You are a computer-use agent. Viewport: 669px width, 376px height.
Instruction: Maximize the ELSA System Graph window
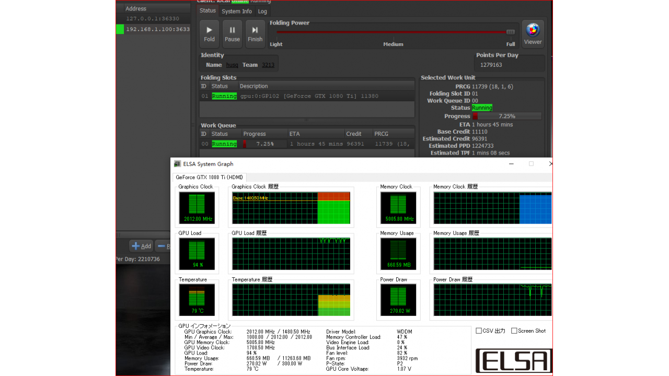tap(531, 163)
